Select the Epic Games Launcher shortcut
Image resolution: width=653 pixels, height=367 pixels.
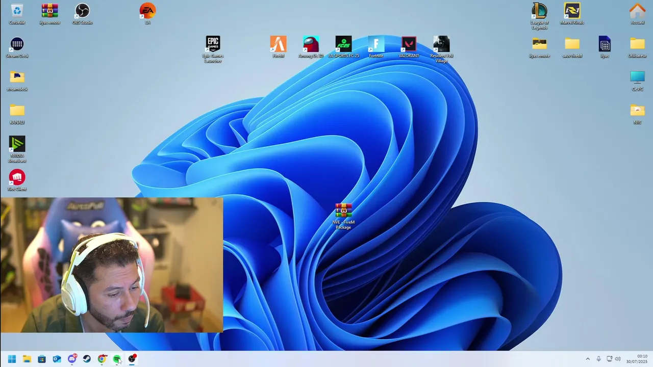[x=213, y=49]
